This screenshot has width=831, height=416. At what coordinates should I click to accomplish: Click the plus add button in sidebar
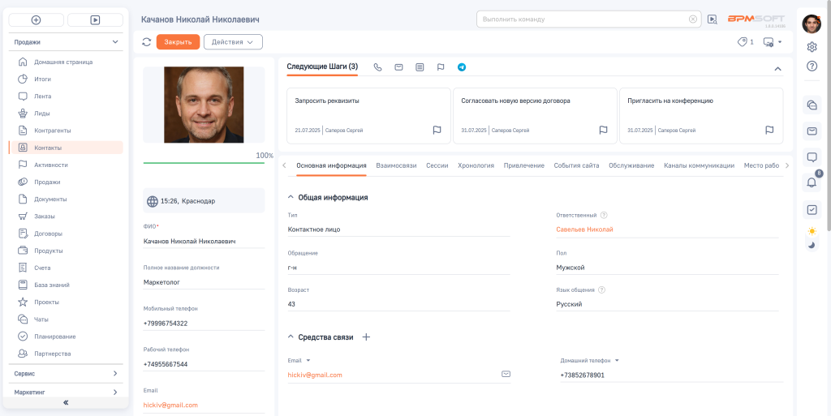(x=36, y=20)
